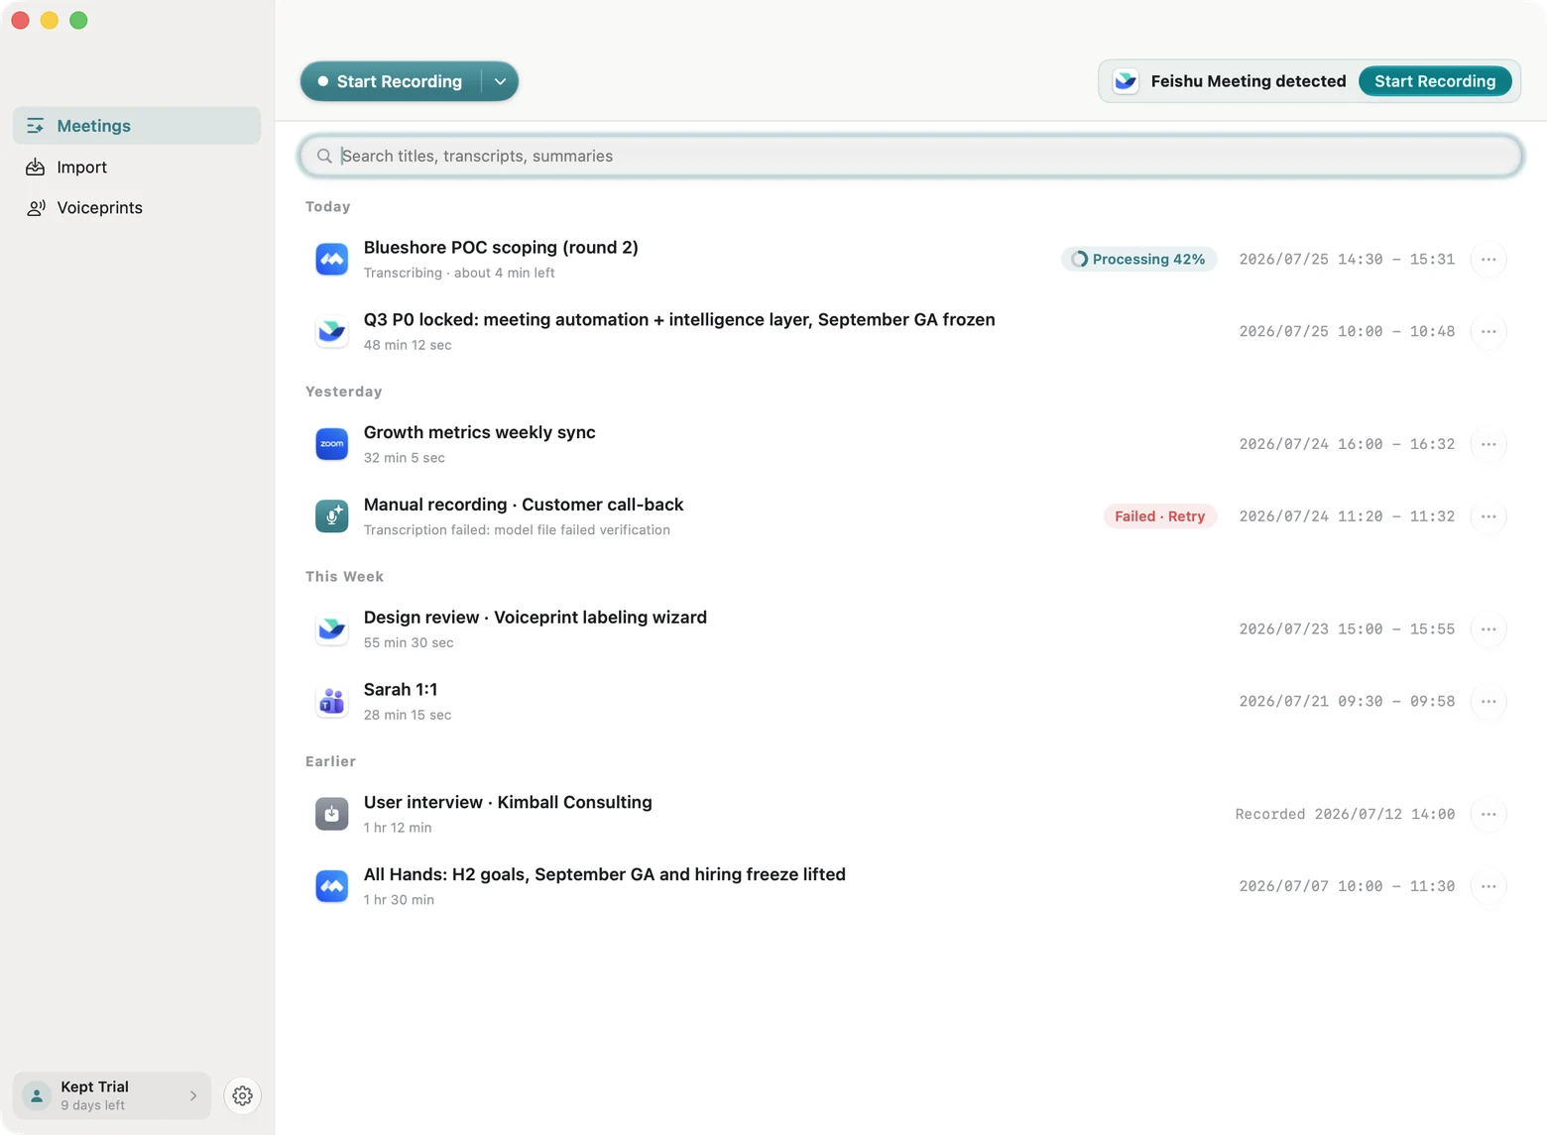The height and width of the screenshot is (1135, 1547).
Task: Open the Voiceprints sidebar section
Action: 137,208
